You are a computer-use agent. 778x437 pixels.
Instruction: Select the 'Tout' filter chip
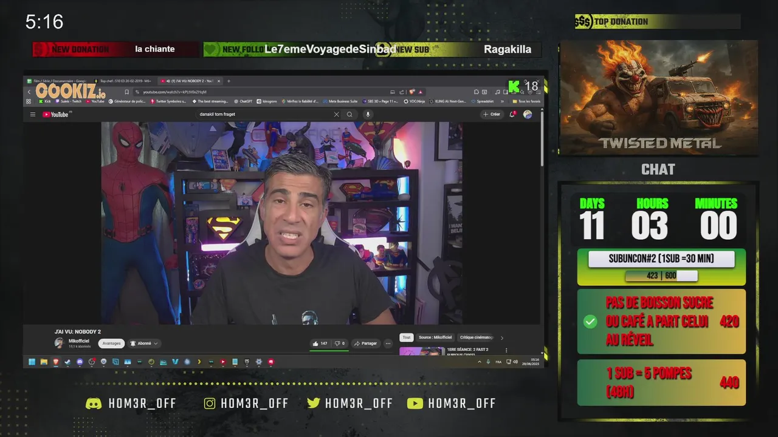click(407, 337)
